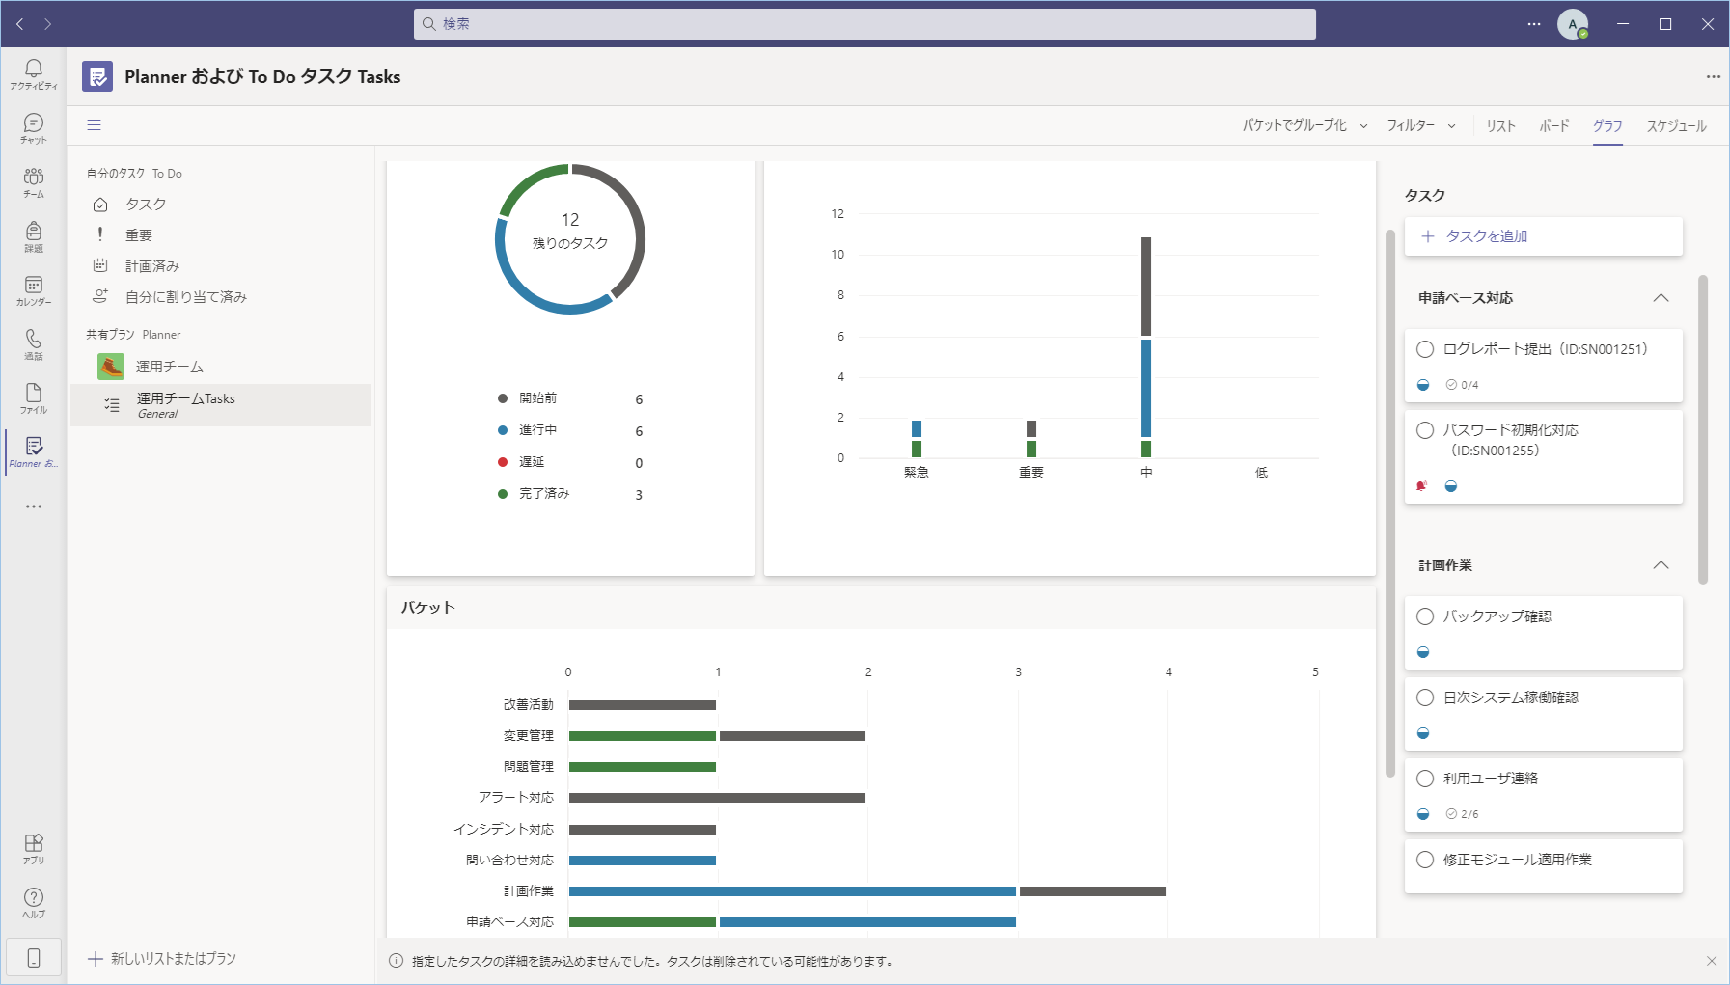Click the 進行中 legend entry
Screen dimensions: 1730x985
point(570,430)
